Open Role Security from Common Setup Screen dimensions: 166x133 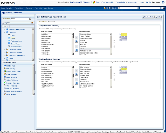coord(11,69)
